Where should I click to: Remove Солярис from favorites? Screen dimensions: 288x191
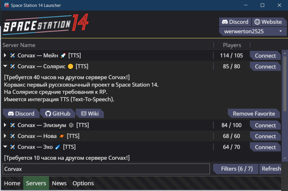[x=254, y=114]
